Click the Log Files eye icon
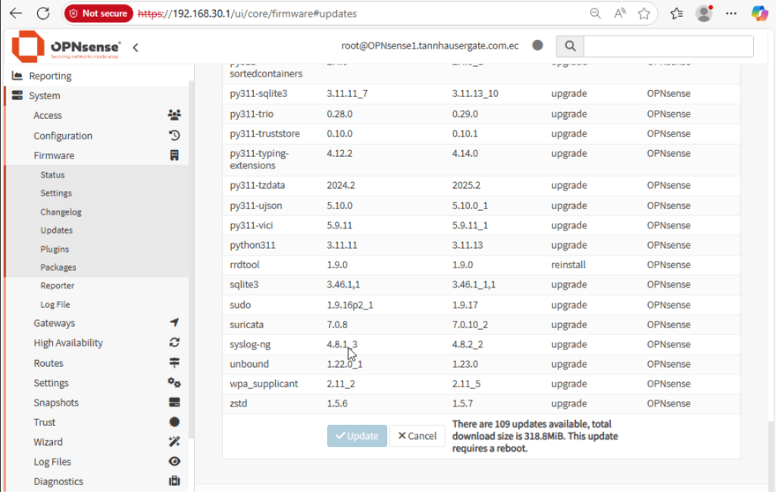Image resolution: width=776 pixels, height=492 pixels. 174,462
